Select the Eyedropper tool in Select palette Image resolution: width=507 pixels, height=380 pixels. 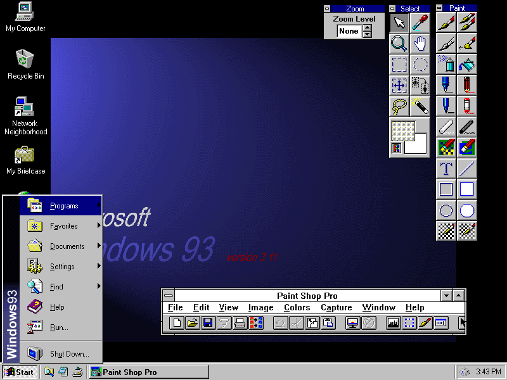tap(420, 23)
